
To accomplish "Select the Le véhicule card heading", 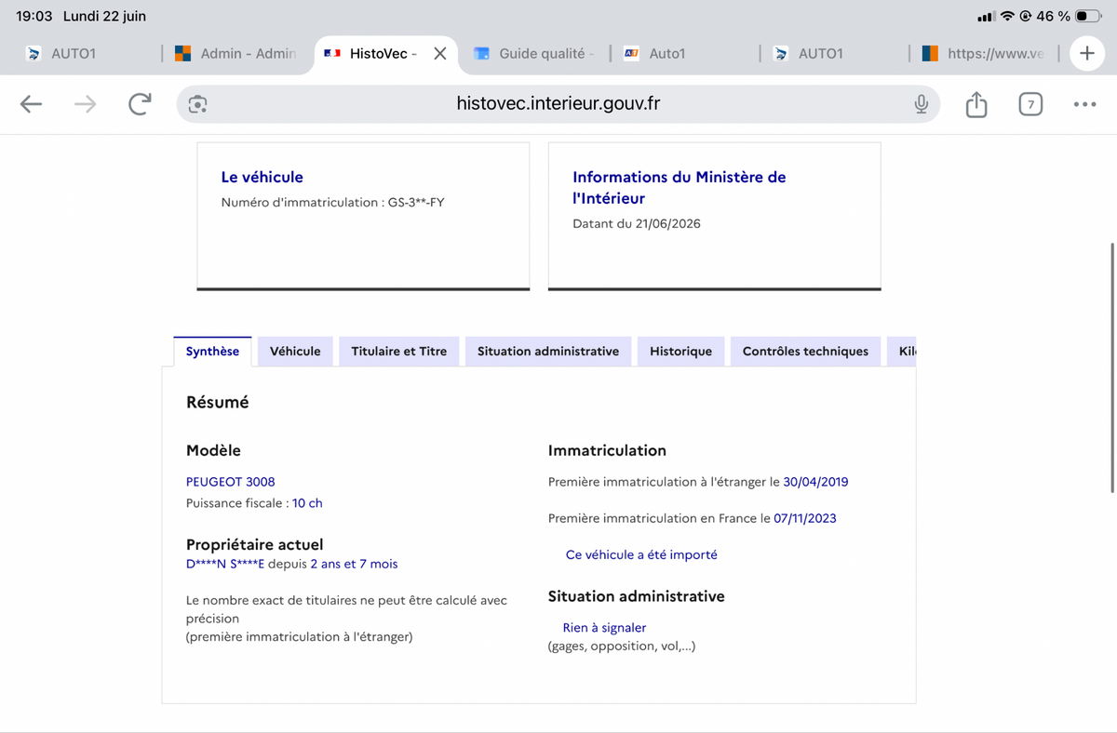I will point(262,177).
